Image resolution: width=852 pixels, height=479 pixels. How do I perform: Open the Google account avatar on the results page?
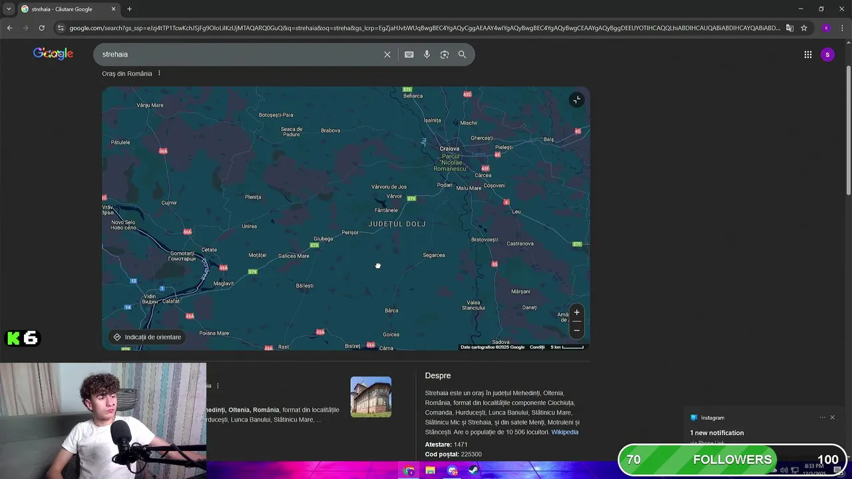point(827,55)
